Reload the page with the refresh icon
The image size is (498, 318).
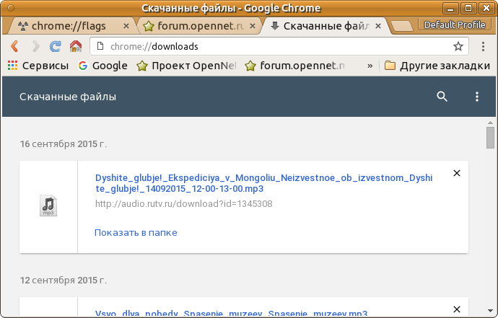click(55, 47)
